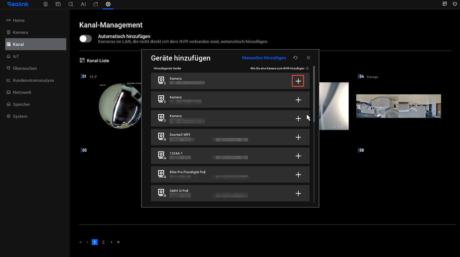This screenshot has height=257, width=460.
Task: Select page 1 in pagination
Action: (x=94, y=242)
